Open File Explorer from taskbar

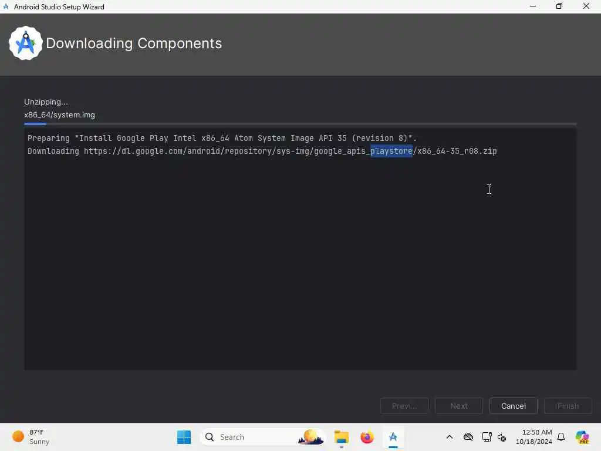(x=341, y=437)
